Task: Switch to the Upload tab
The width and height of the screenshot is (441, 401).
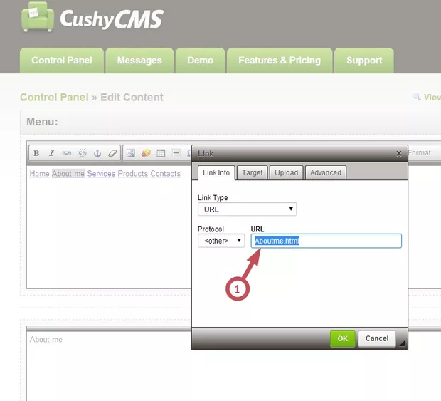Action: point(287,172)
